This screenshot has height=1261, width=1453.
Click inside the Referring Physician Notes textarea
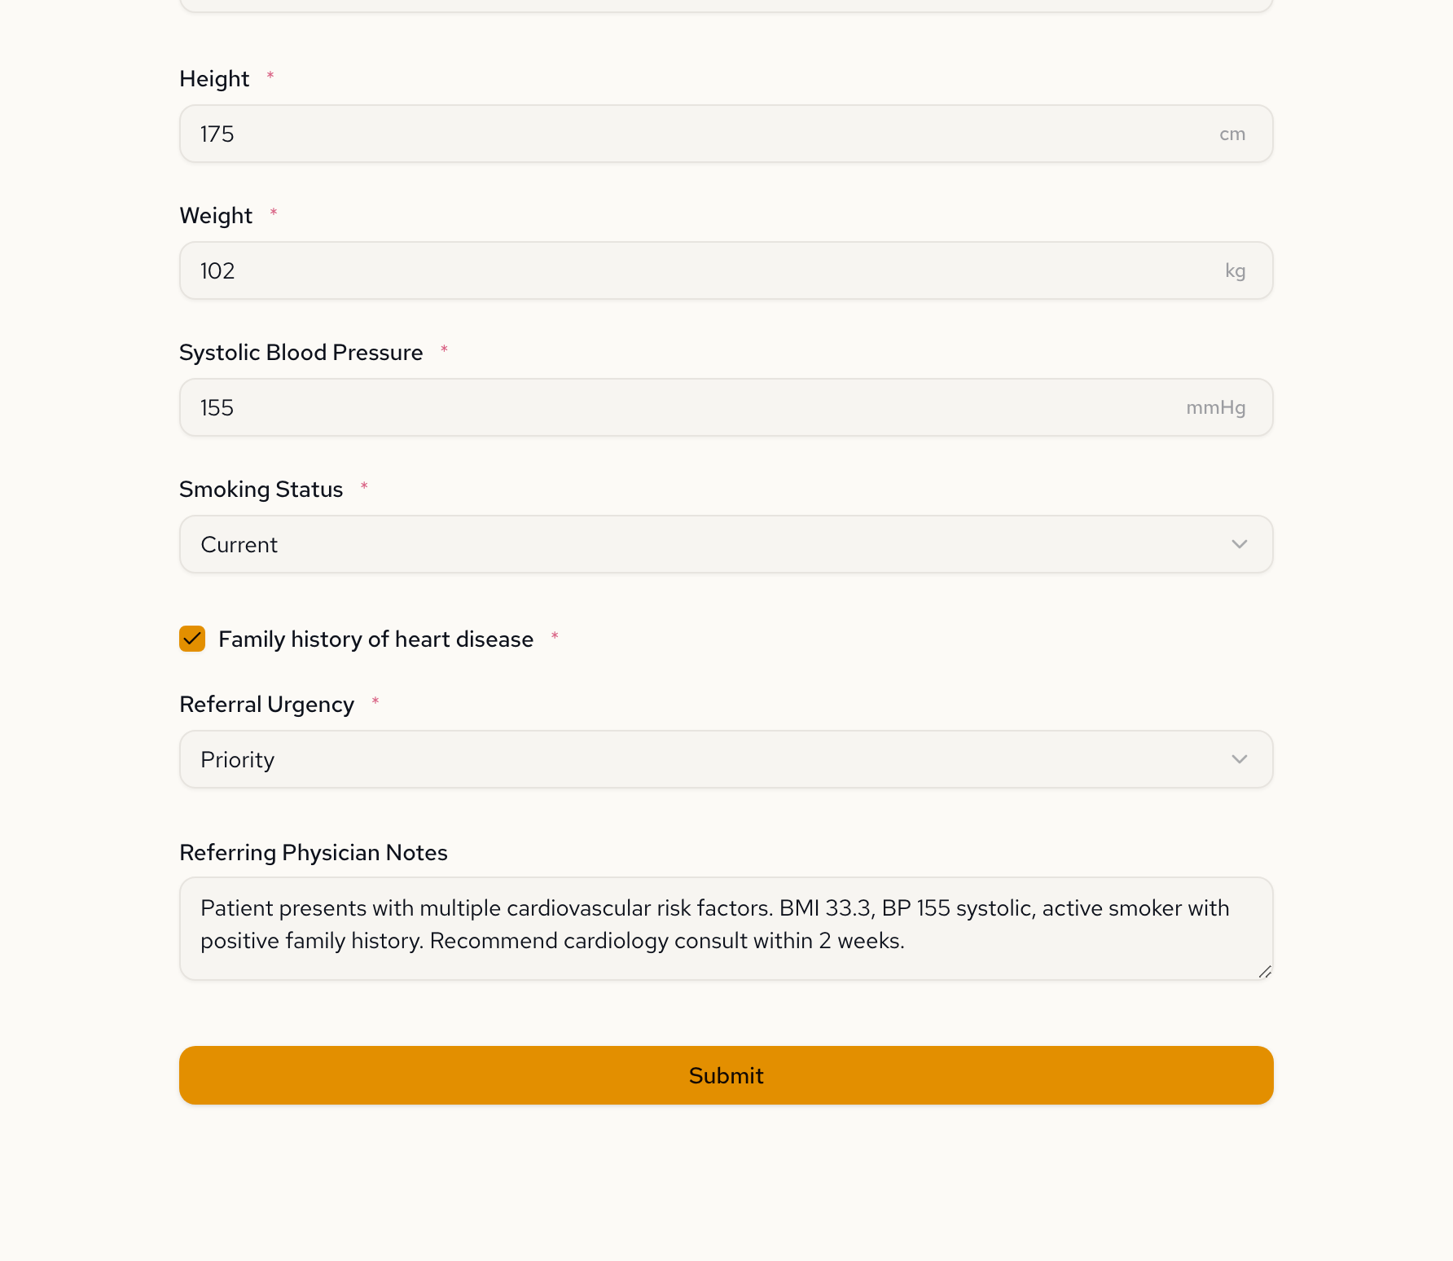pyautogui.click(x=725, y=929)
